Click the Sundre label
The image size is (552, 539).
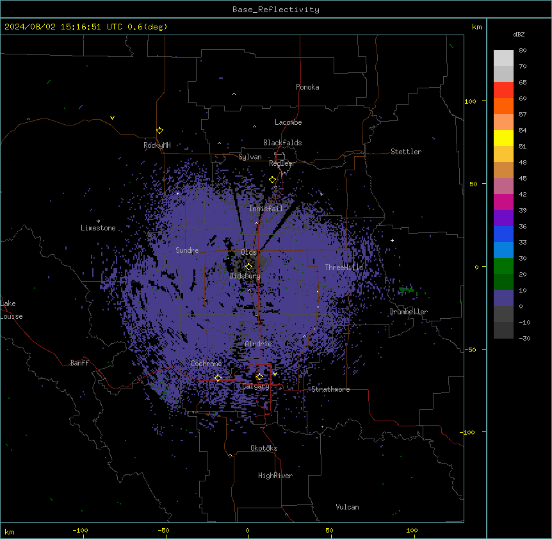click(187, 250)
